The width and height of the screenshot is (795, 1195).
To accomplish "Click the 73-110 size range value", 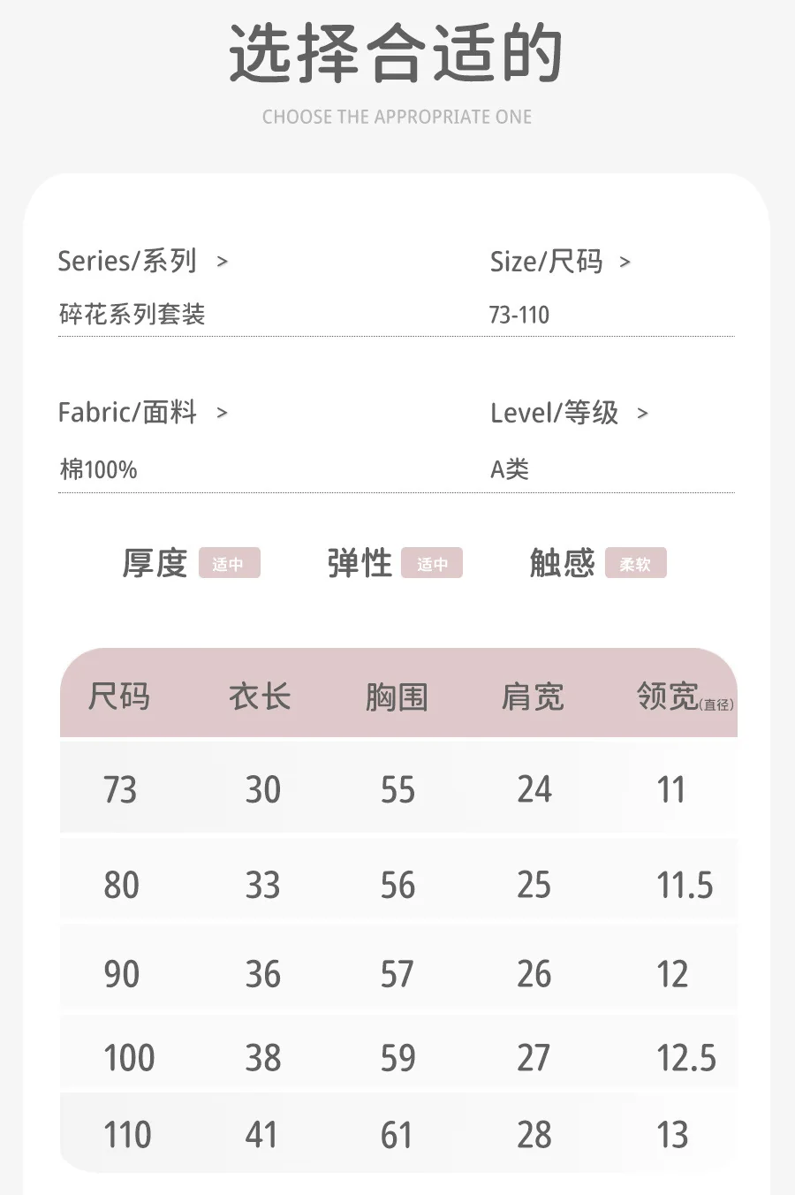I will point(519,315).
